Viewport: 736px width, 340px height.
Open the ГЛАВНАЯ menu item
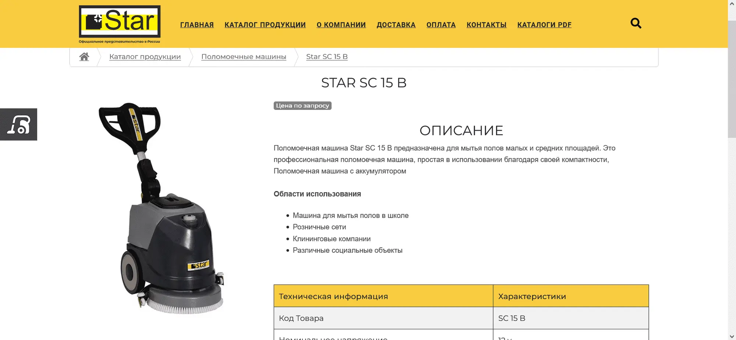pyautogui.click(x=197, y=25)
